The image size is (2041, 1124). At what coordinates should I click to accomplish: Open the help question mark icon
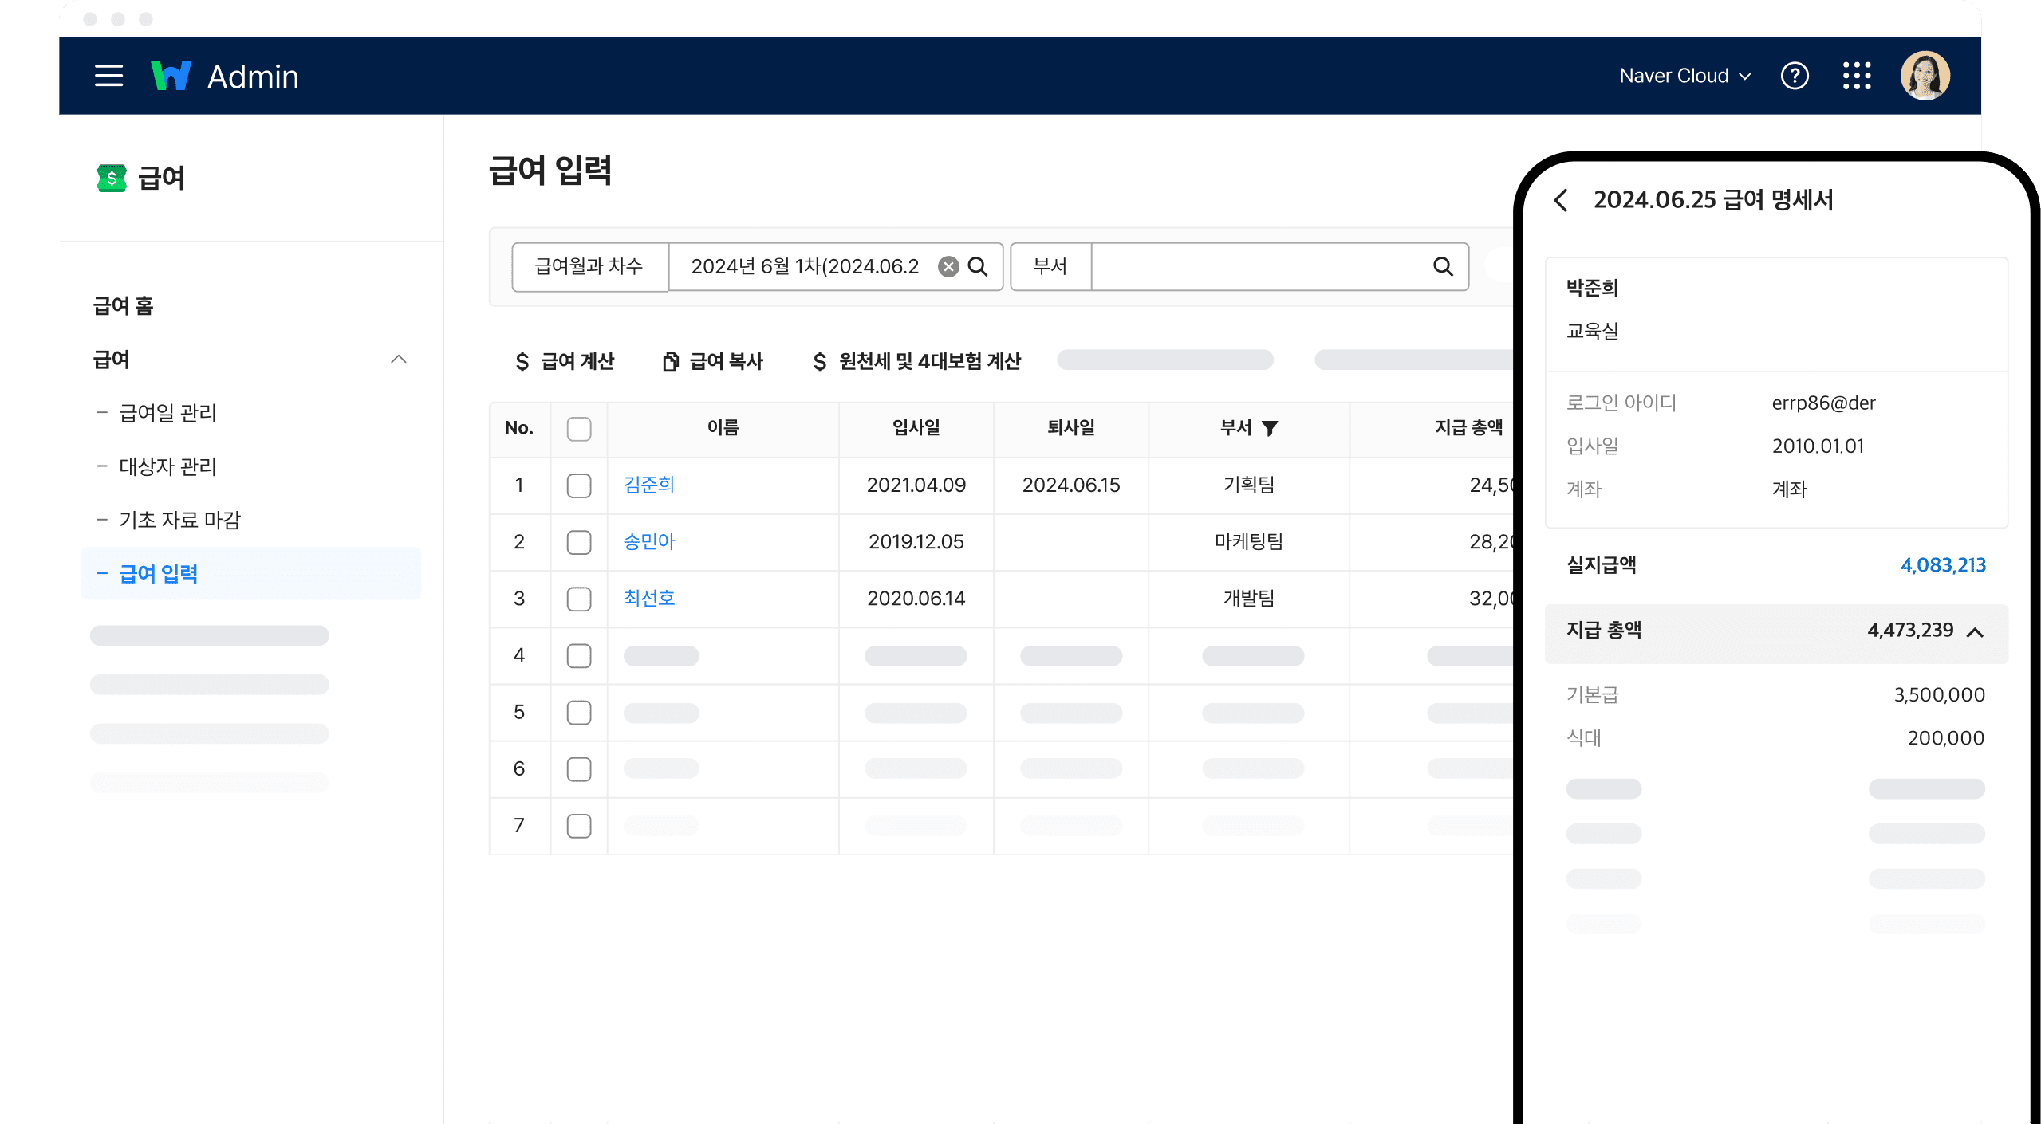(1795, 76)
